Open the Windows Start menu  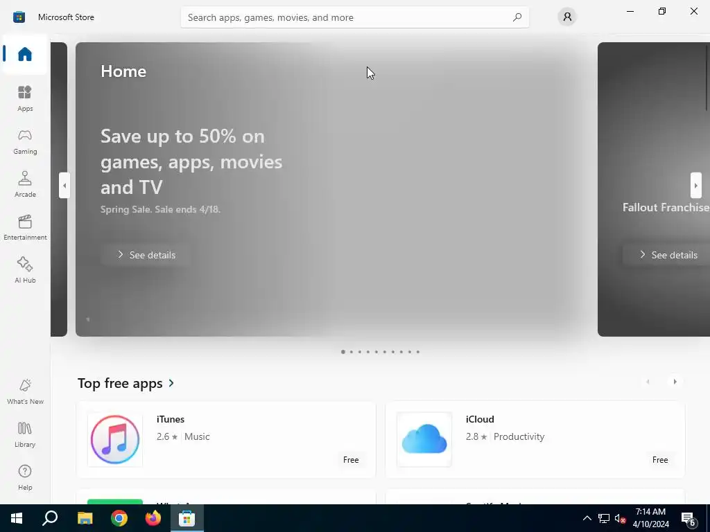coord(17,518)
